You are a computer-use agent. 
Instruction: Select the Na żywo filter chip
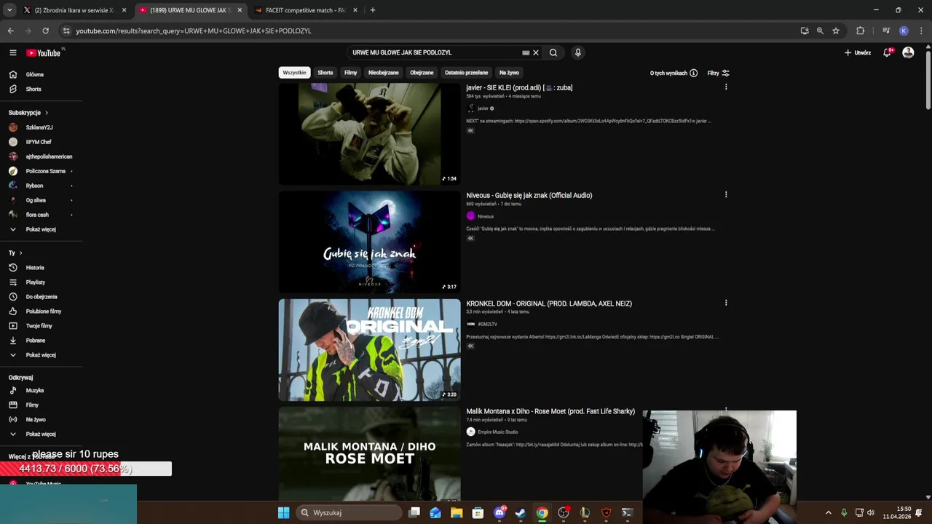point(509,73)
